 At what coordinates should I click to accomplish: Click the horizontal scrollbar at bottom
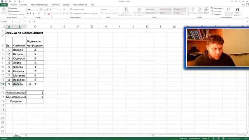(x=196, y=135)
